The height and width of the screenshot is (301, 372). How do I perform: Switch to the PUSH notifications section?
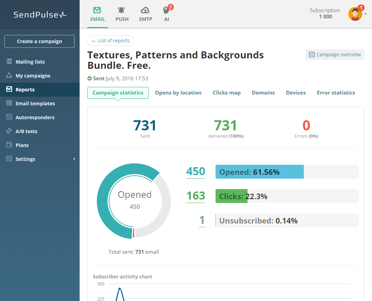[122, 13]
